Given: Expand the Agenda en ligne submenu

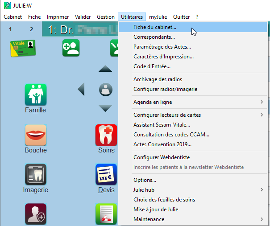Looking at the screenshot, I should click(193, 102).
